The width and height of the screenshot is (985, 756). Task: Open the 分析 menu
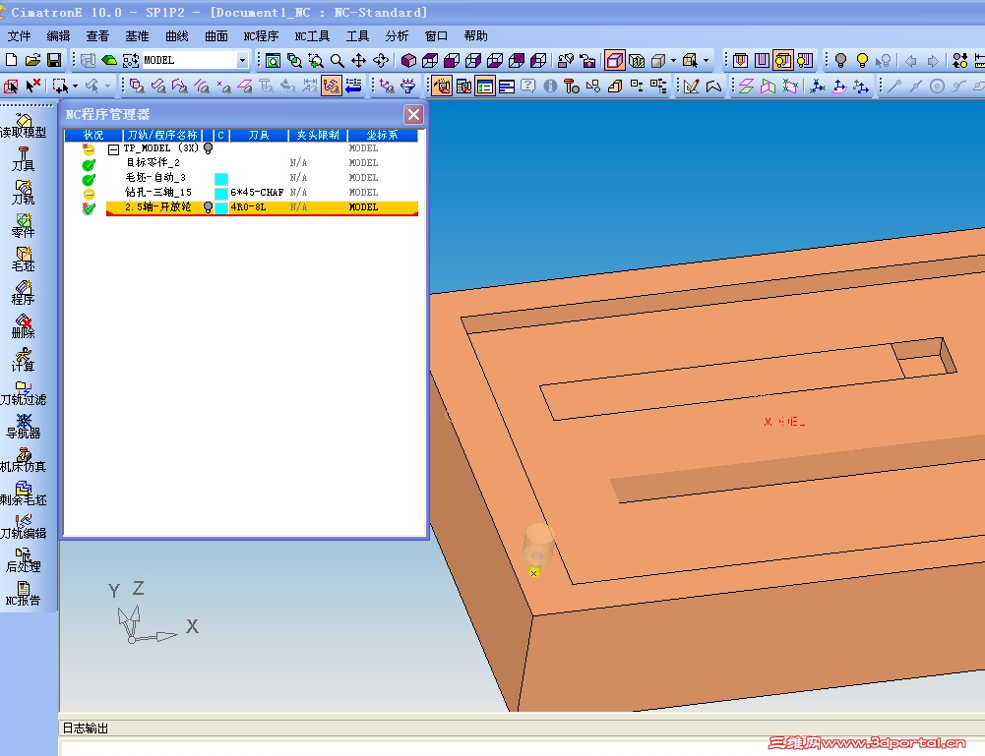point(397,35)
